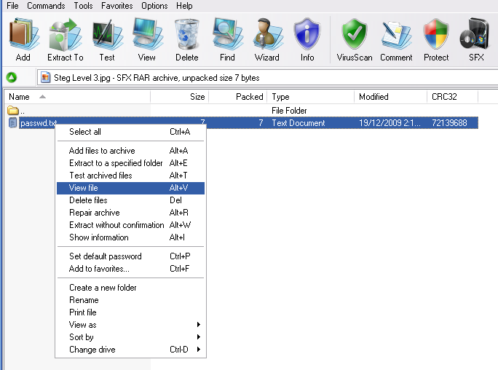
Task: Open the Comment tool
Action: (x=396, y=39)
